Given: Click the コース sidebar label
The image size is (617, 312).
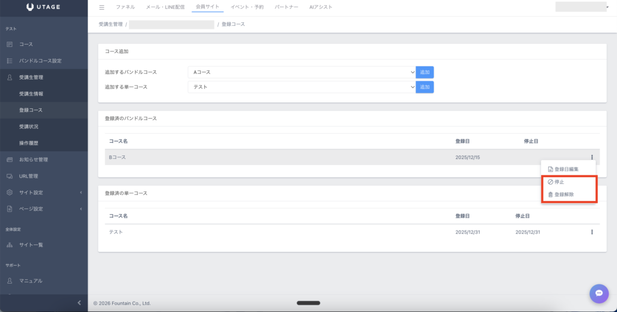Looking at the screenshot, I should click(26, 45).
